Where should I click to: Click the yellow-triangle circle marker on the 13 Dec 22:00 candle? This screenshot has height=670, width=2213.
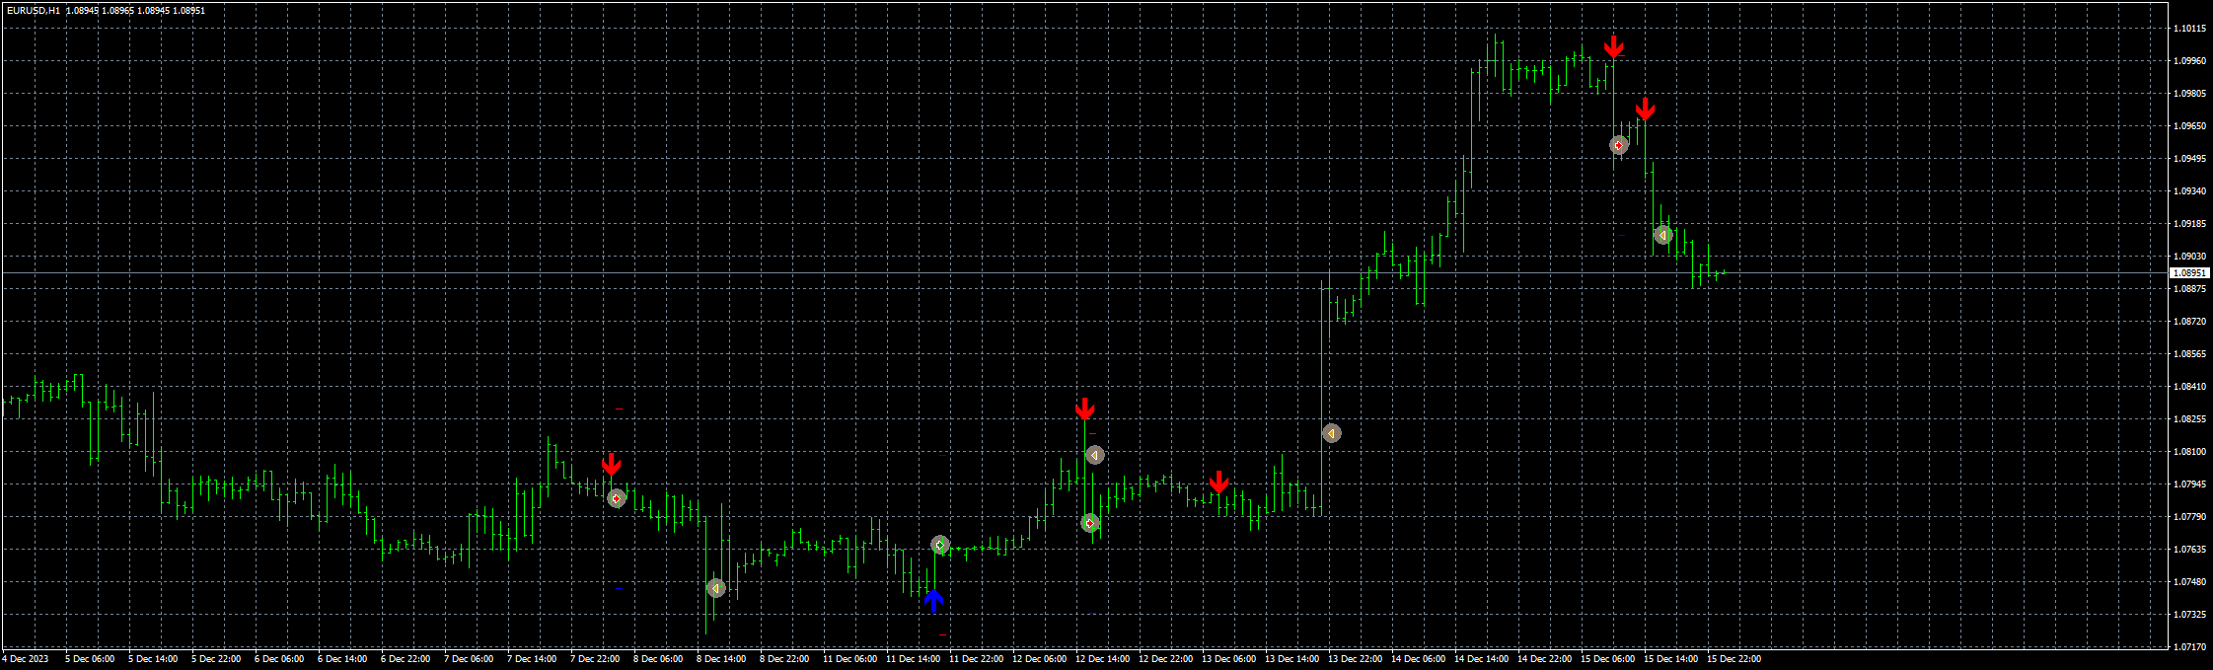click(x=1331, y=433)
